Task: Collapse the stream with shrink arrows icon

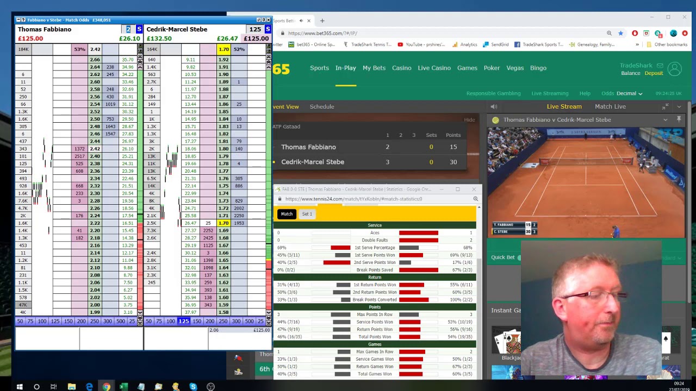Action: (x=666, y=106)
